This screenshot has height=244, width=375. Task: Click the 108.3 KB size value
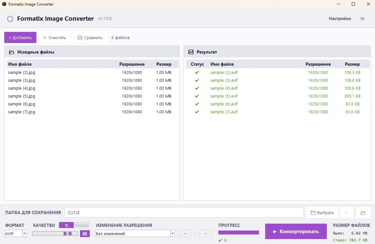pos(352,72)
